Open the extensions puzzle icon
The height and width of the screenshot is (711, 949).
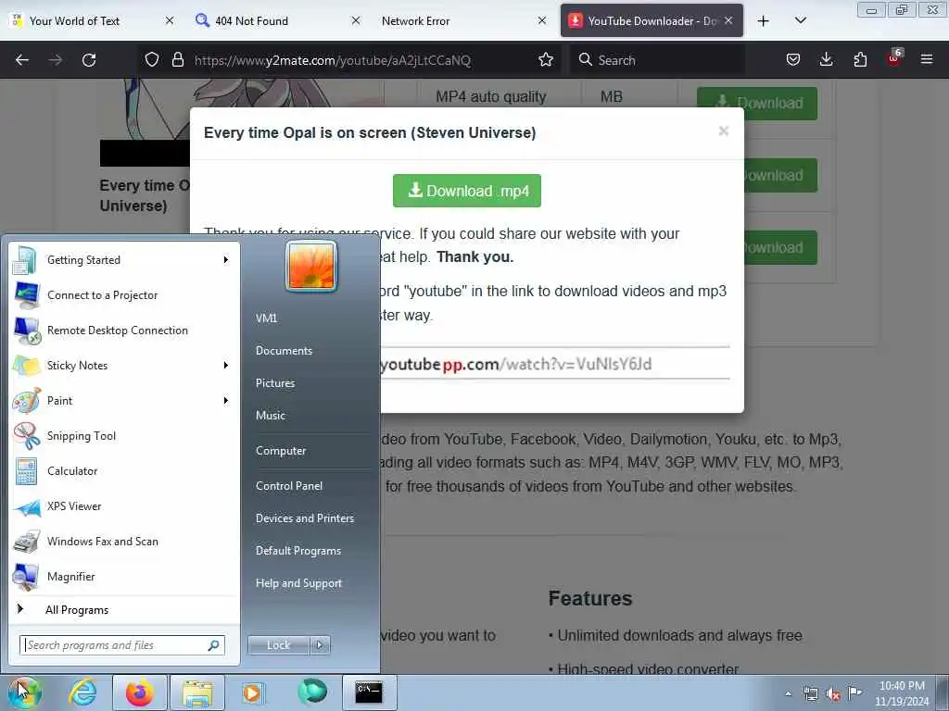point(860,60)
